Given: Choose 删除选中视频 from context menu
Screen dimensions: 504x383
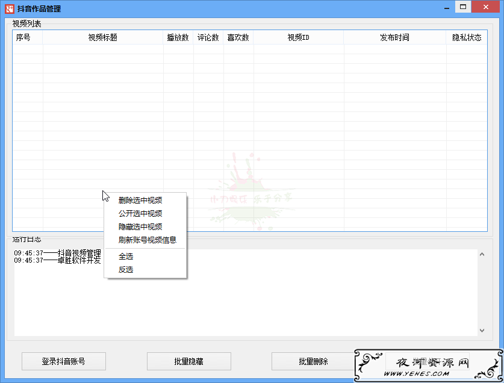Looking at the screenshot, I should [x=145, y=200].
